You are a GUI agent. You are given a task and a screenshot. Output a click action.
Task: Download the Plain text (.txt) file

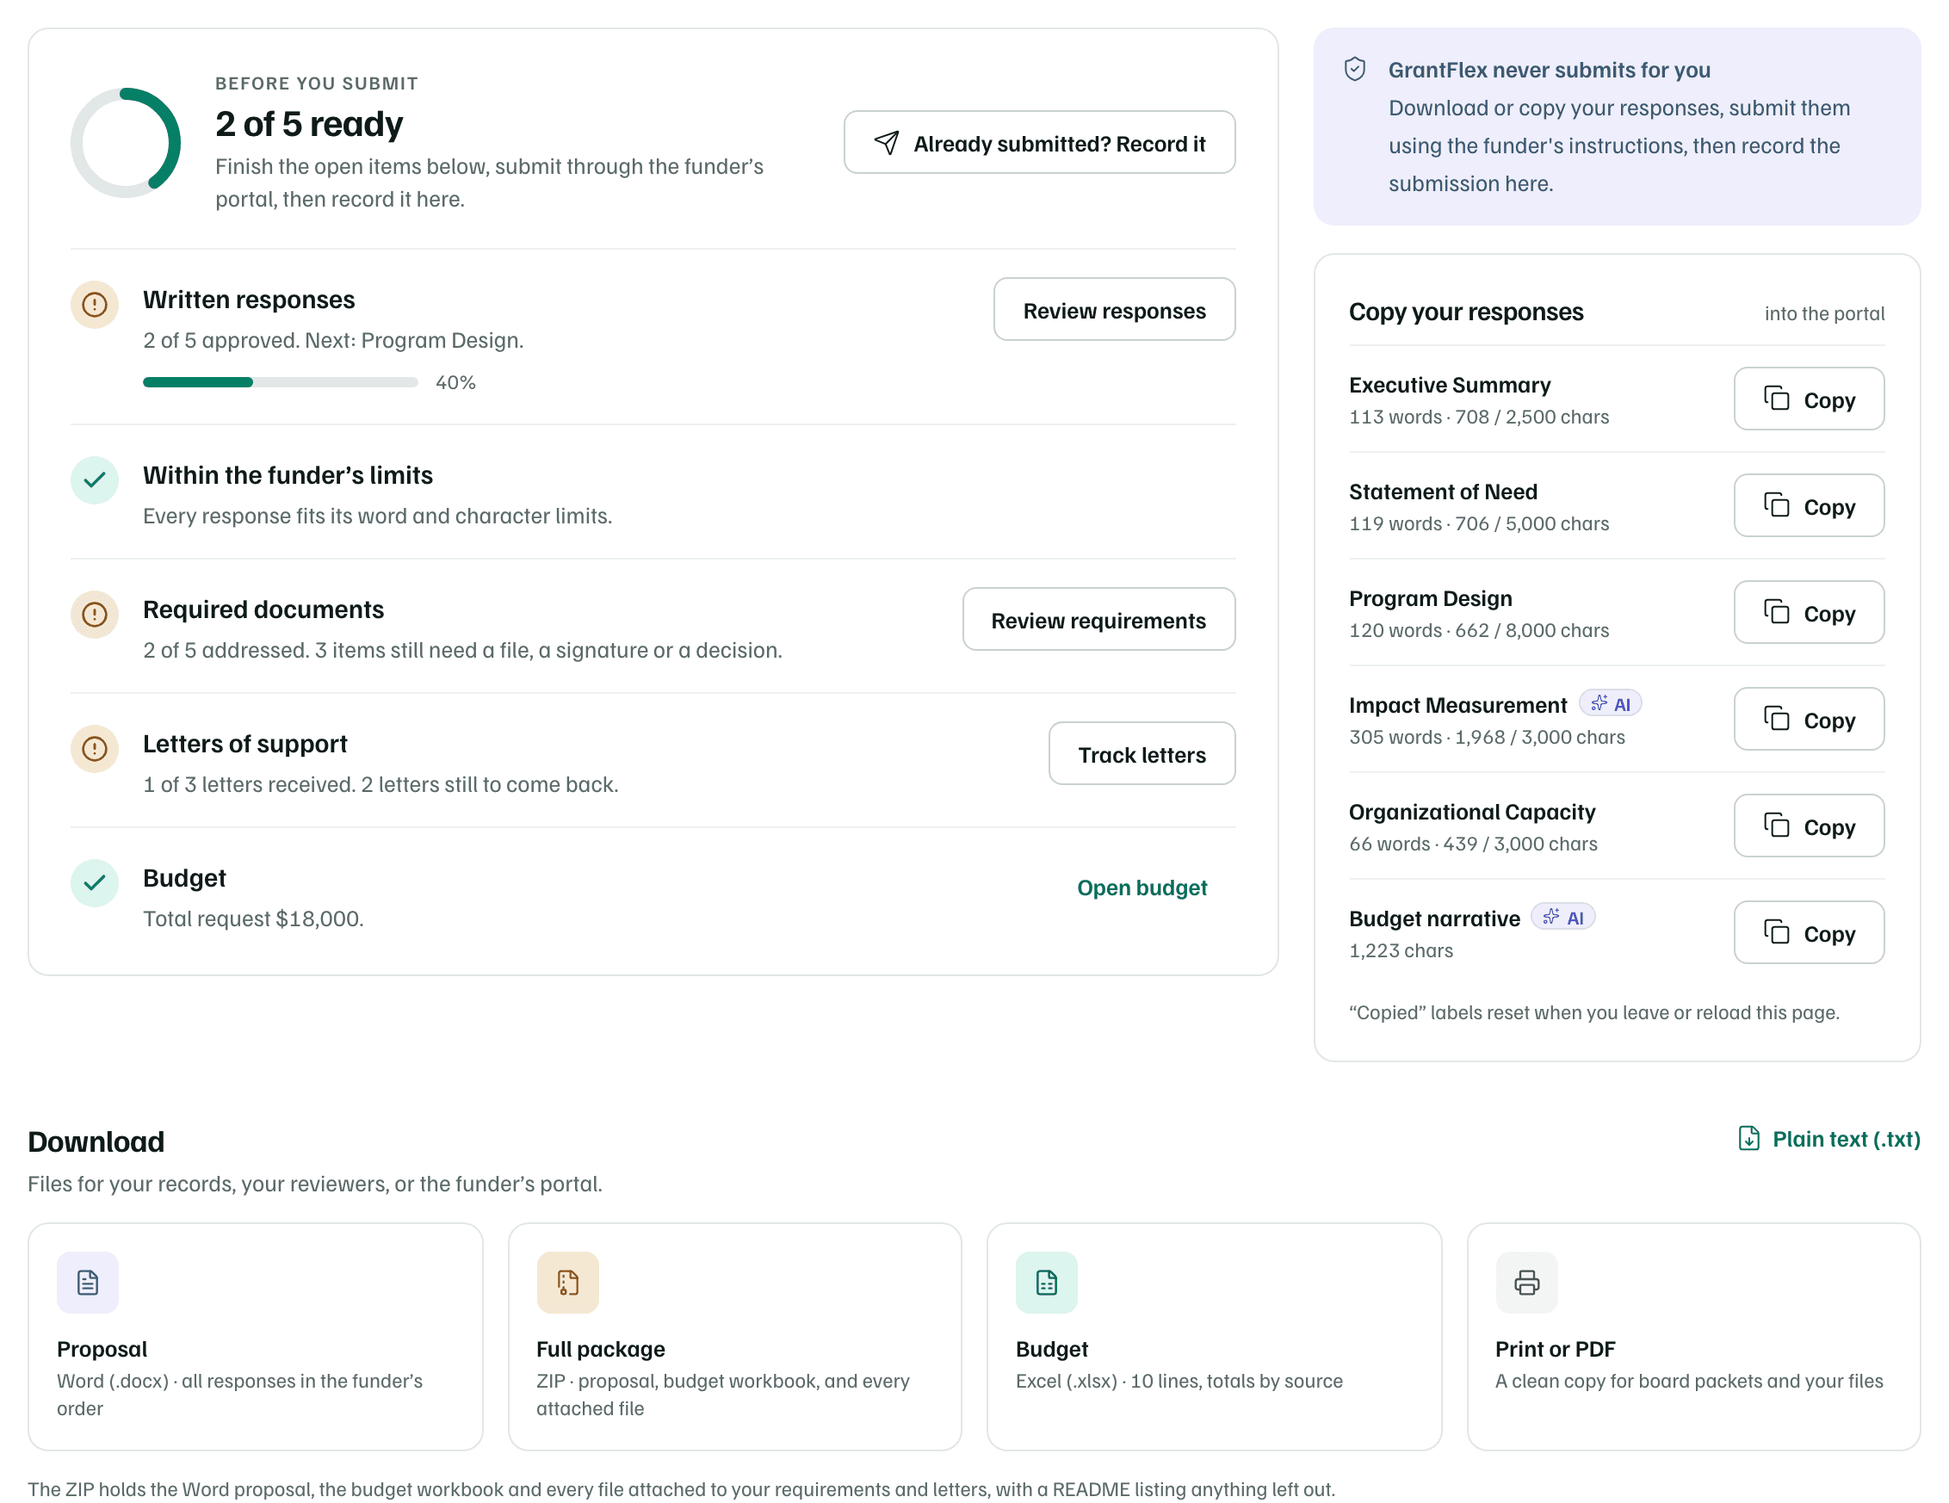click(1829, 1139)
